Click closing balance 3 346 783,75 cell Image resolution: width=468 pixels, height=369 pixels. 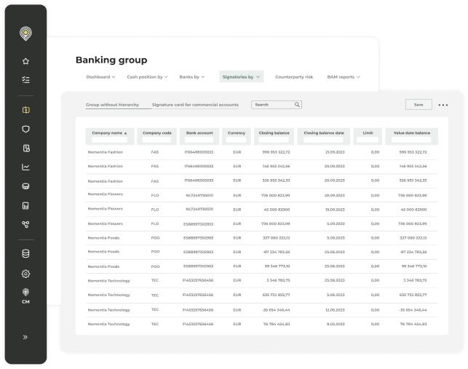pyautogui.click(x=278, y=280)
